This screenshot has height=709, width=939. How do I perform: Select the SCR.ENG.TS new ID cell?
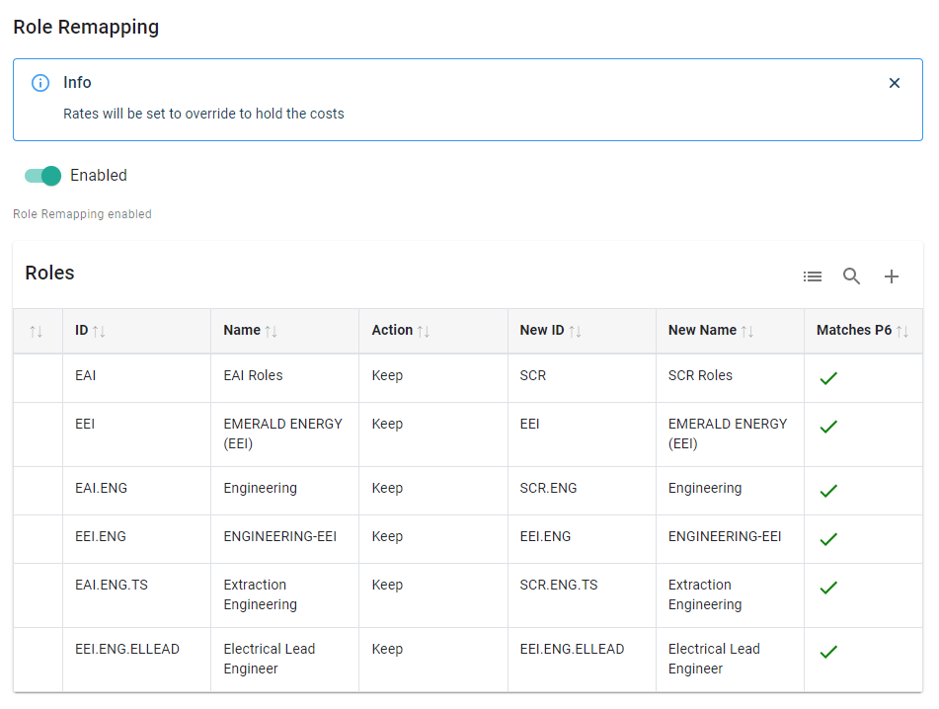(x=558, y=585)
